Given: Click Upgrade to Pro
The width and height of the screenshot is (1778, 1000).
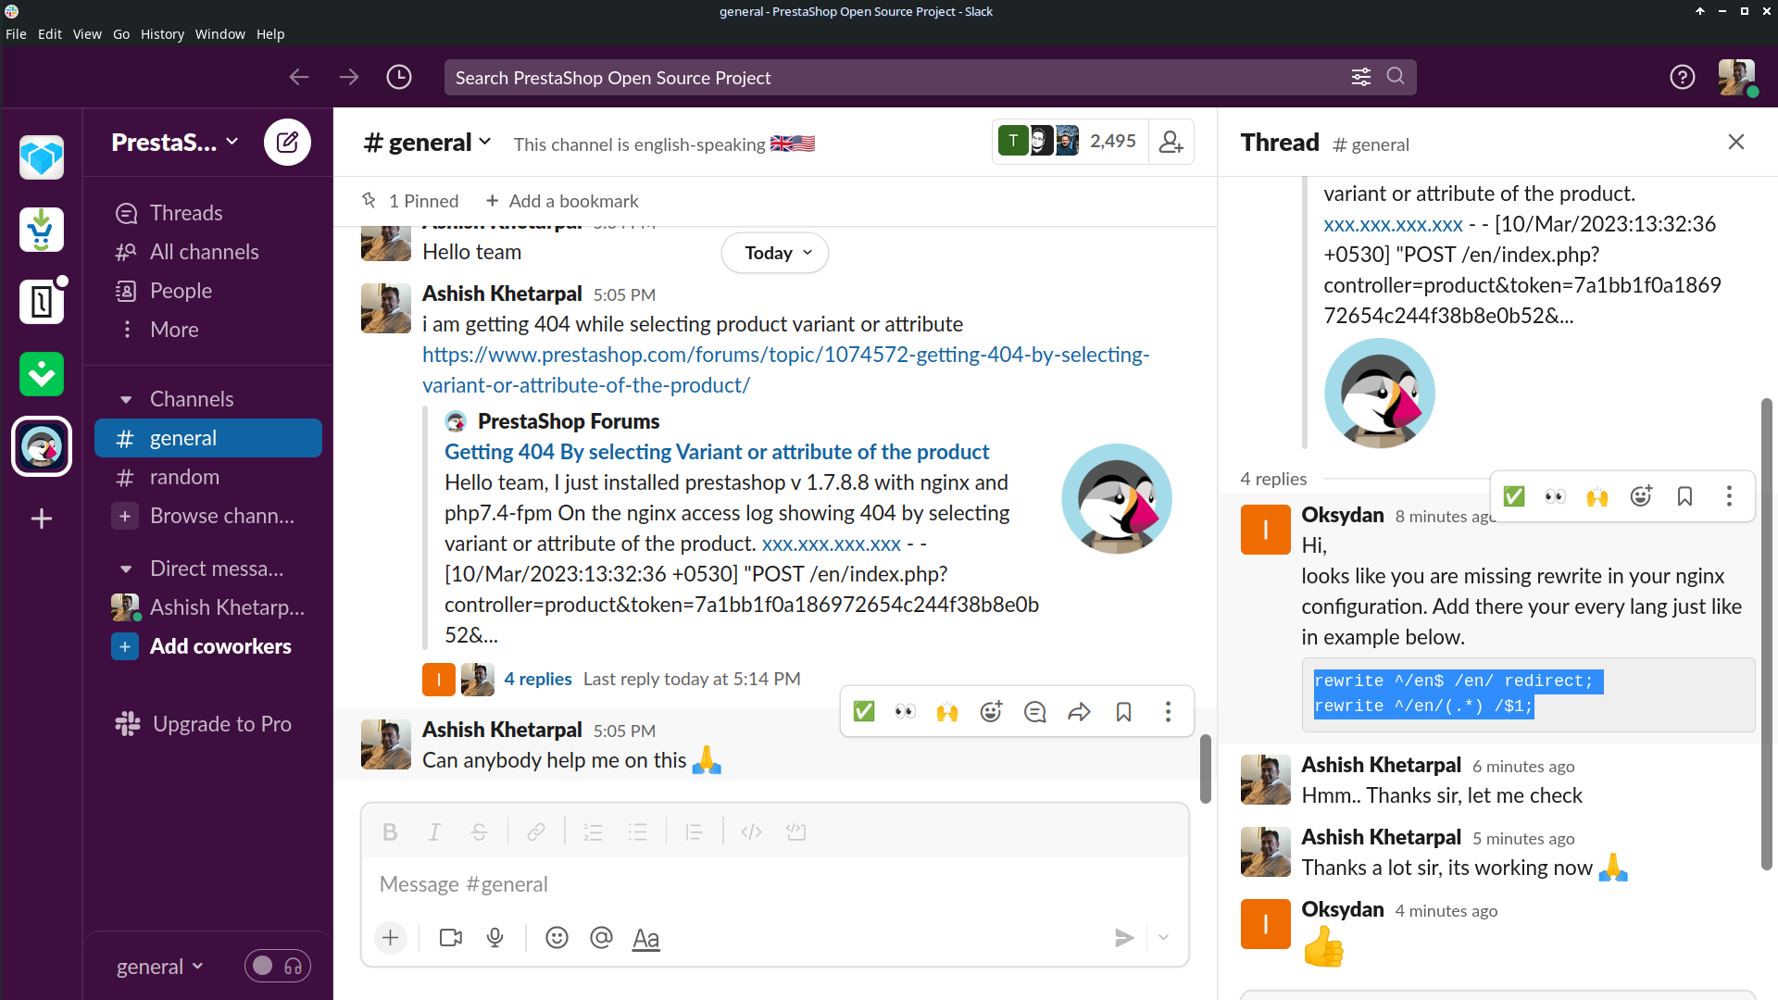Looking at the screenshot, I should click(x=221, y=724).
